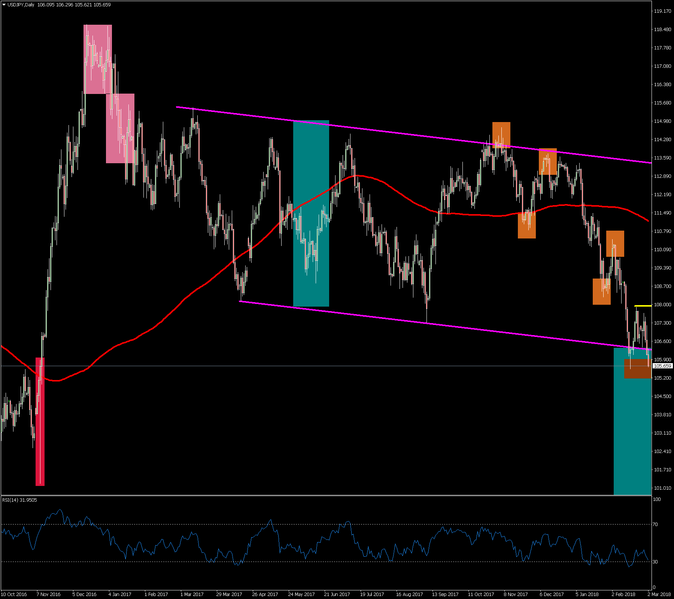Viewport: 674px width, 599px height.
Task: Click the 105.659 current price tag
Action: pyautogui.click(x=662, y=366)
